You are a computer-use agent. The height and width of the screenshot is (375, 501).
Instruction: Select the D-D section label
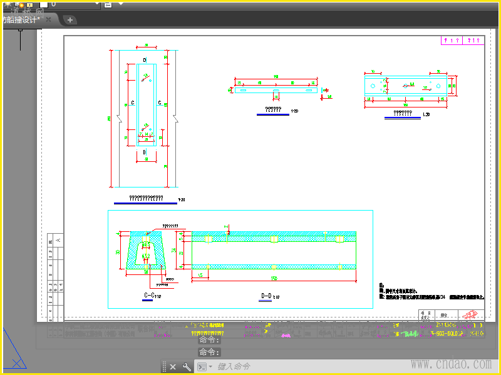click(266, 296)
